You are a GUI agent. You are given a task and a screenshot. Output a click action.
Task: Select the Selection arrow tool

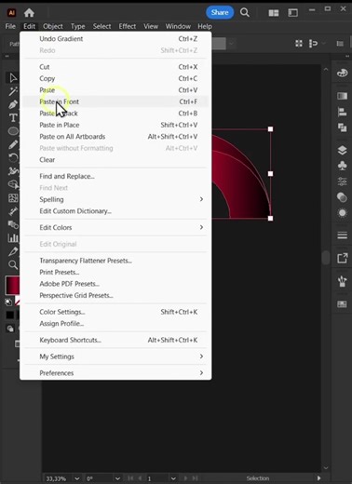13,78
